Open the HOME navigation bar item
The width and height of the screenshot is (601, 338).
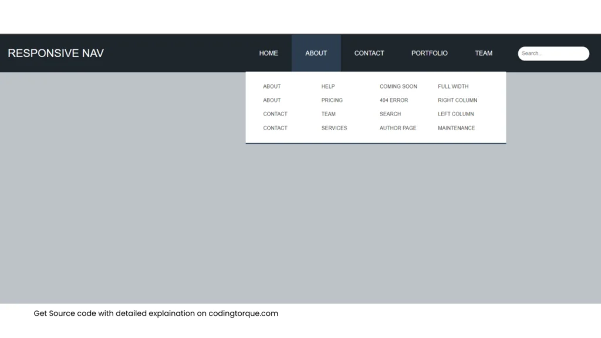(x=268, y=53)
